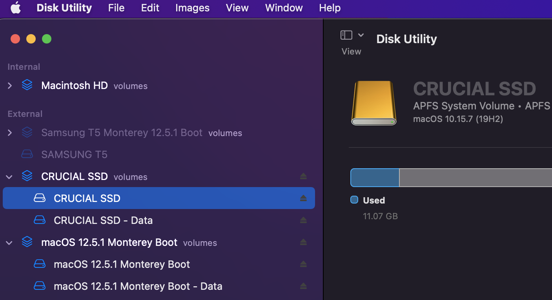552x300 pixels.
Task: Click the SAMSUNG T5 drive icon
Action: [27, 154]
